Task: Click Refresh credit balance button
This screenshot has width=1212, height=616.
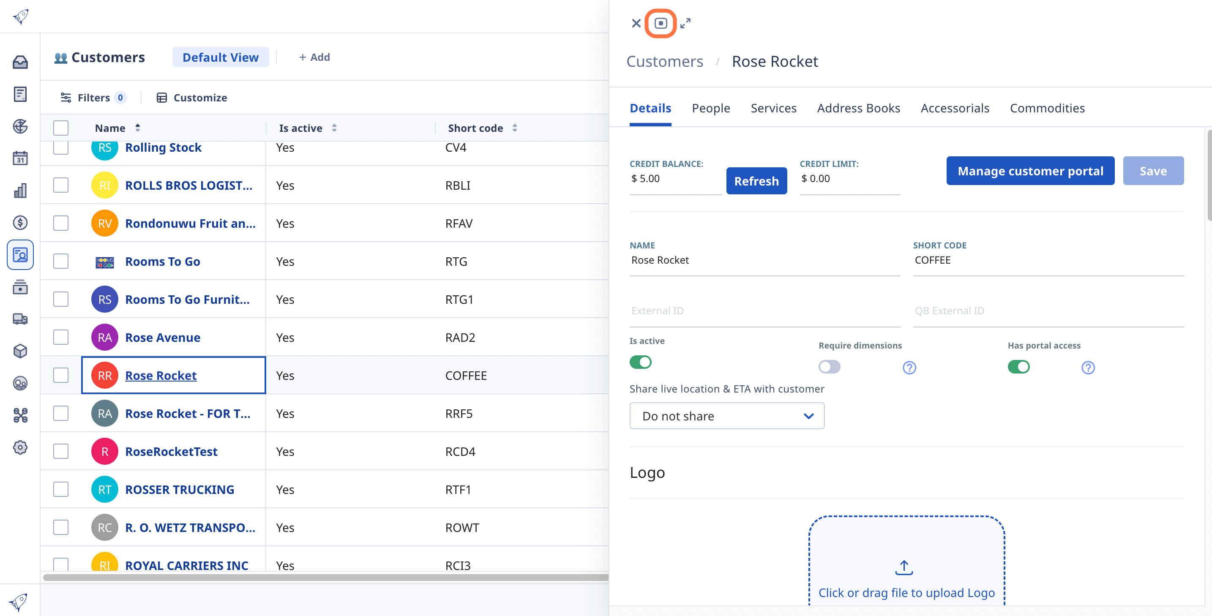Action: click(756, 181)
